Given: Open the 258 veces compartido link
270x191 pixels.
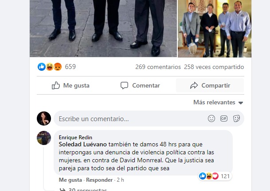Looking at the screenshot, I should 214,67.
